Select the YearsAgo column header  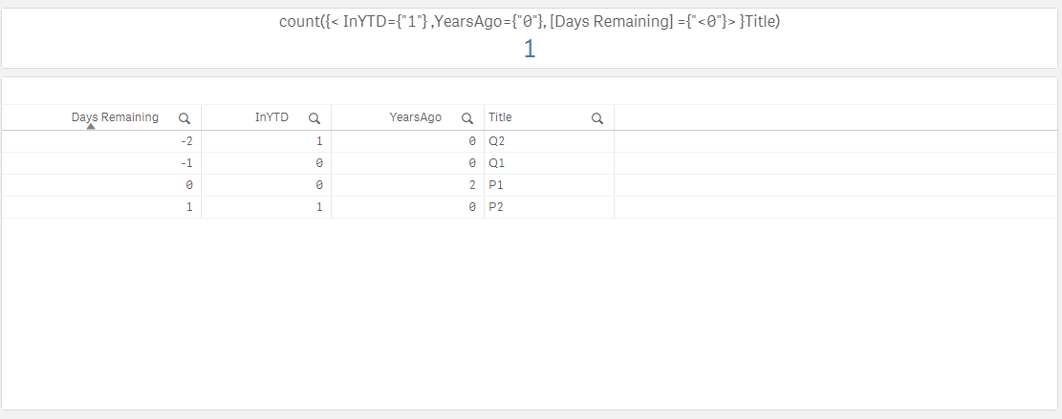point(415,117)
